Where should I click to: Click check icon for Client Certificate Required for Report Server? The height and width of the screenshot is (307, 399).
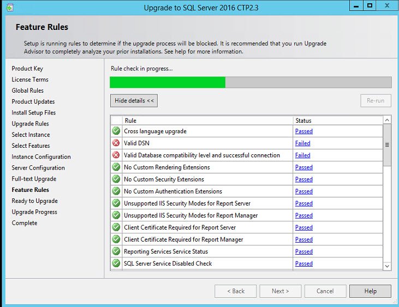coord(116,227)
